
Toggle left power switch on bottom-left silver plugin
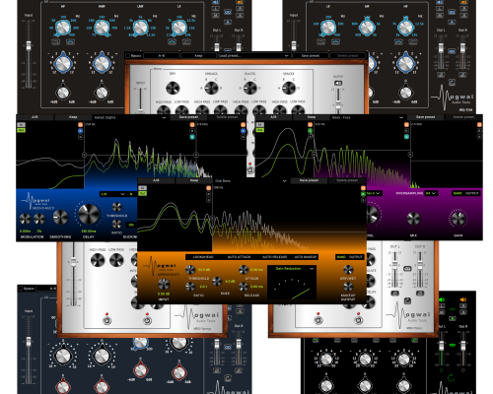pyautogui.click(x=107, y=320)
